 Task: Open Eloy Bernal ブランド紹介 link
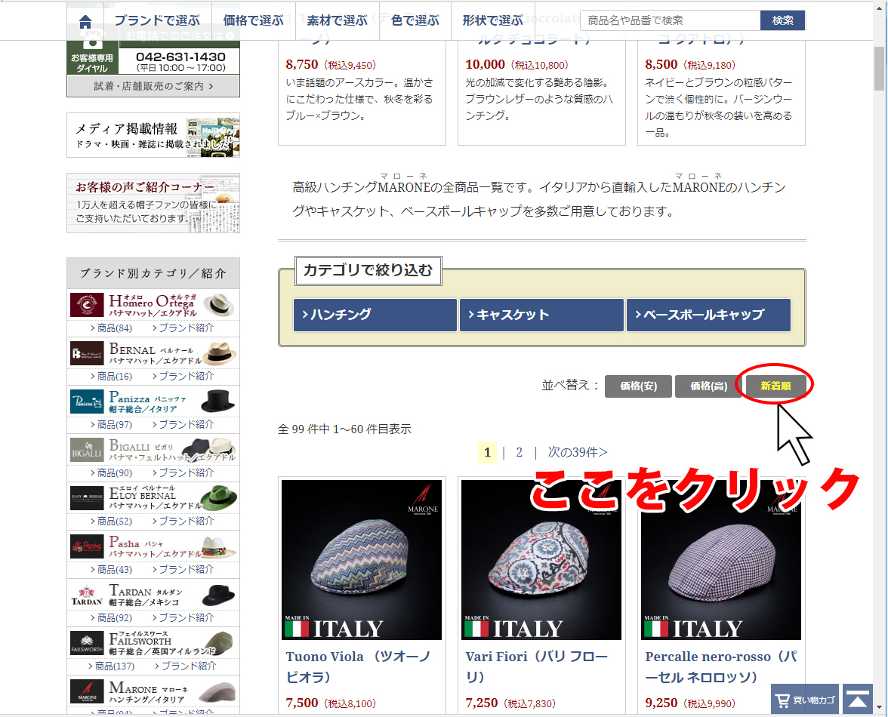click(x=183, y=522)
